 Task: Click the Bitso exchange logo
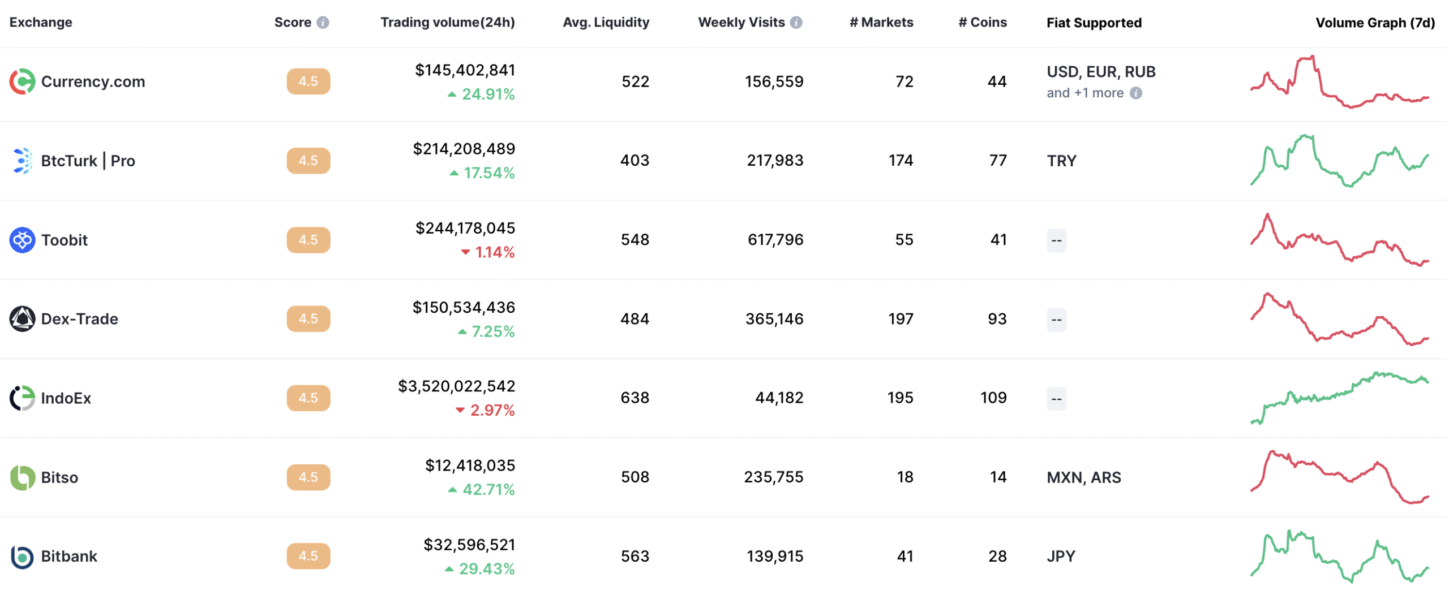point(22,477)
